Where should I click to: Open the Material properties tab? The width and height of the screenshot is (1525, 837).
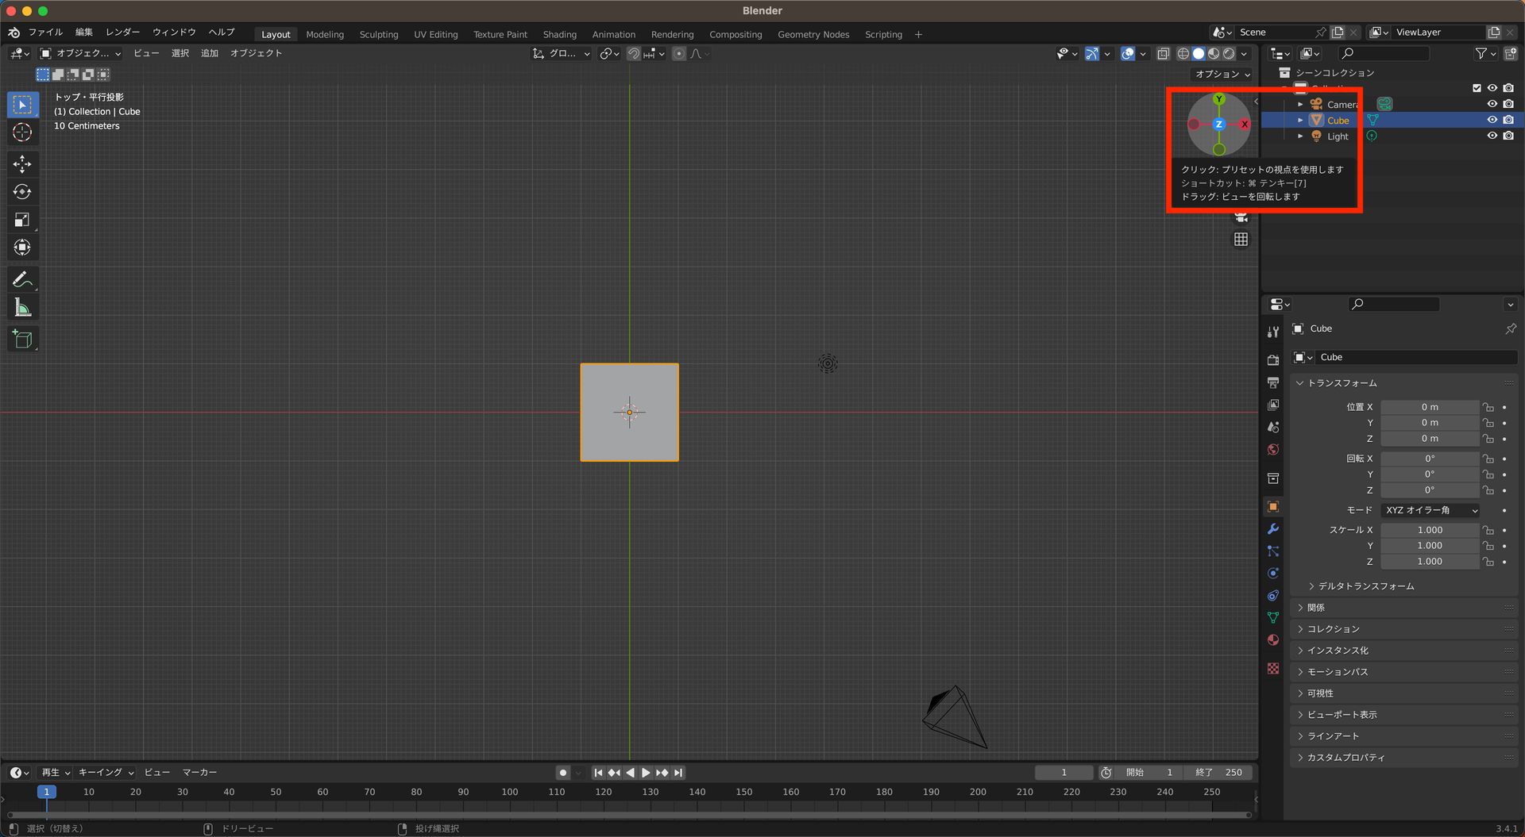point(1273,639)
